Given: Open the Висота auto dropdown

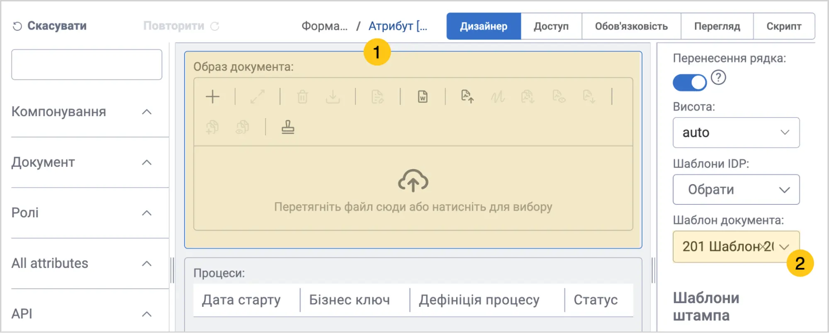Looking at the screenshot, I should 736,133.
